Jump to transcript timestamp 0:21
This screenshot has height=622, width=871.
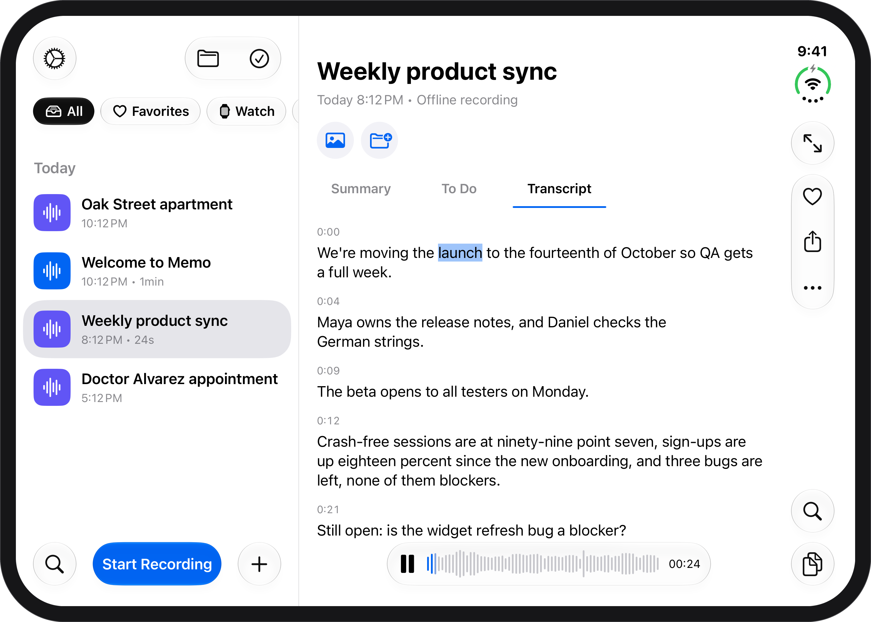328,510
